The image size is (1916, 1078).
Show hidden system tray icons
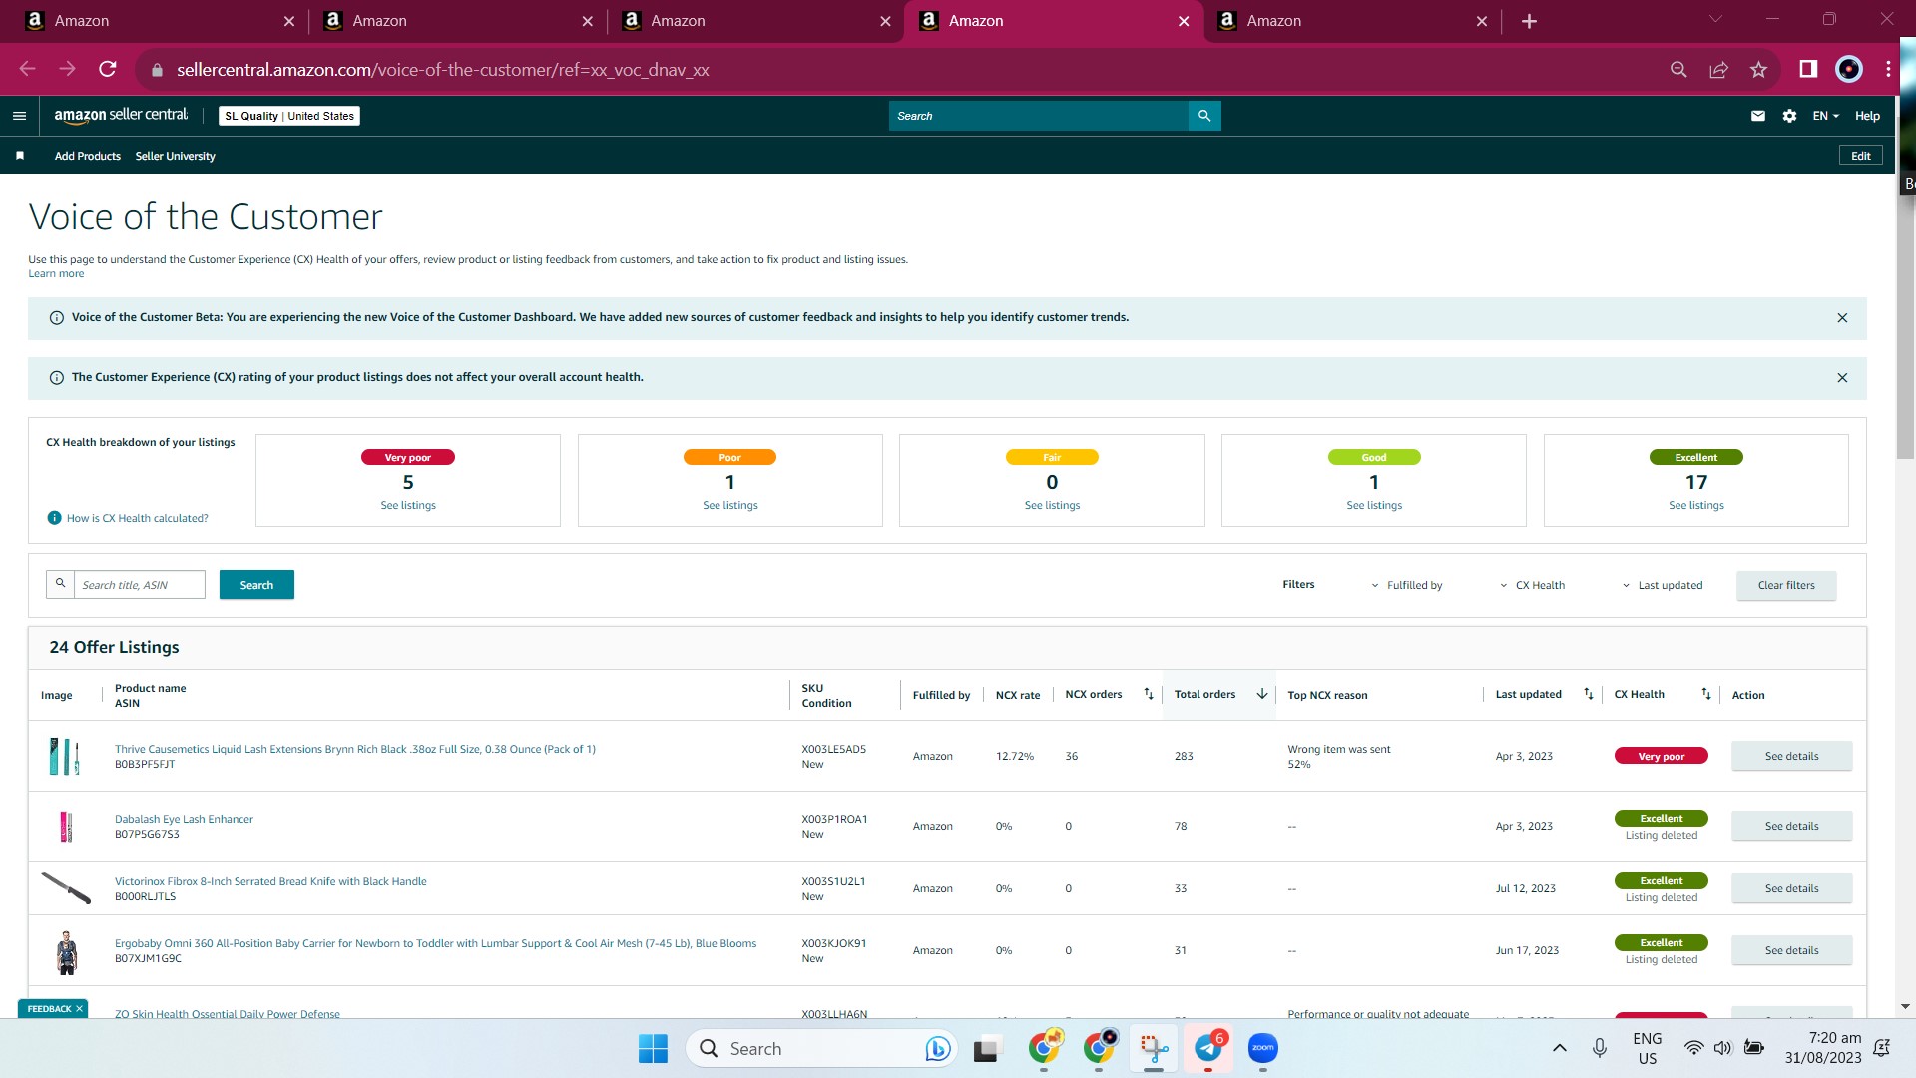(x=1559, y=1048)
